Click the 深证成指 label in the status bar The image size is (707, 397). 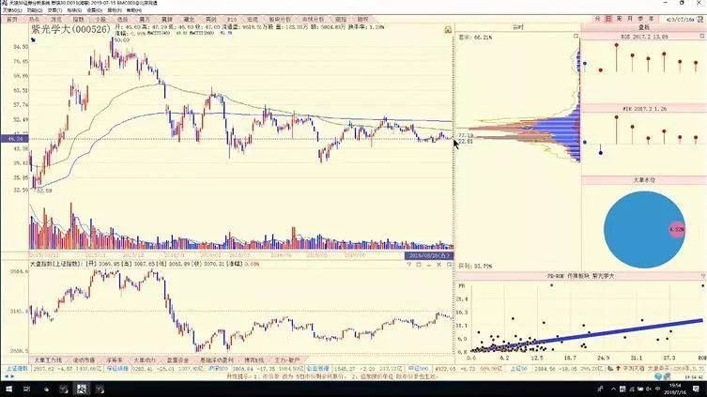tap(117, 369)
